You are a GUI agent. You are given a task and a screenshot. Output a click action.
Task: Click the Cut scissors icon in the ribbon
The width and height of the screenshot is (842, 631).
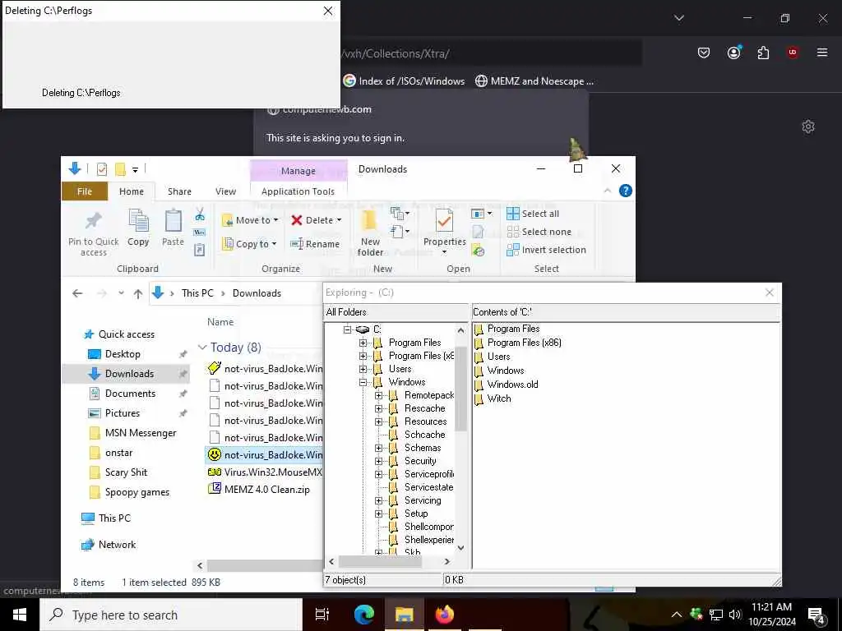click(x=200, y=214)
